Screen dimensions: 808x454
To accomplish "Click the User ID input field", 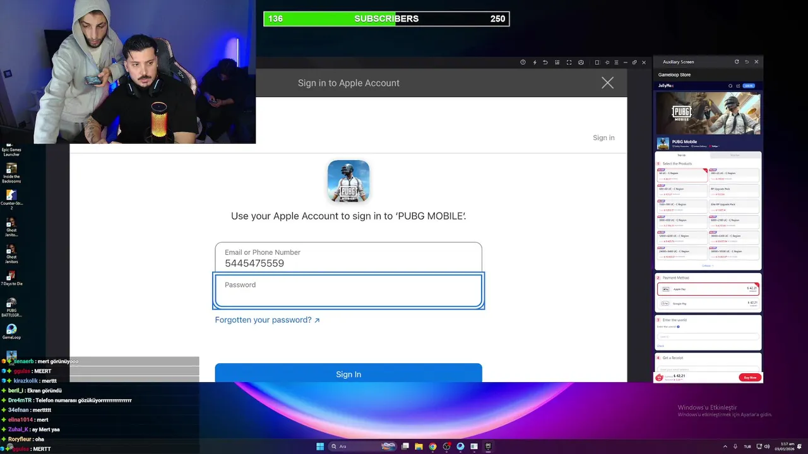I will click(708, 337).
